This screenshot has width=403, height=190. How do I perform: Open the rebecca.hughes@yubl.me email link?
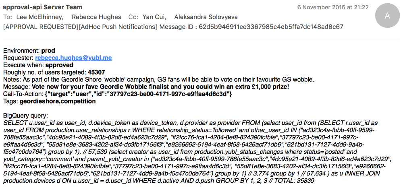point(73,58)
